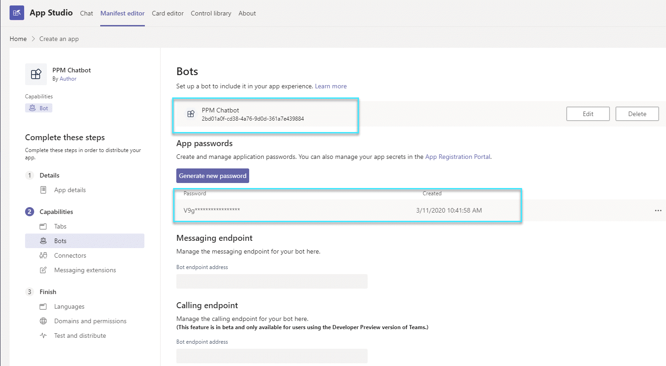The height and width of the screenshot is (366, 666).
Task: Click the PPM Chatbot name in bot entry
Action: [220, 110]
